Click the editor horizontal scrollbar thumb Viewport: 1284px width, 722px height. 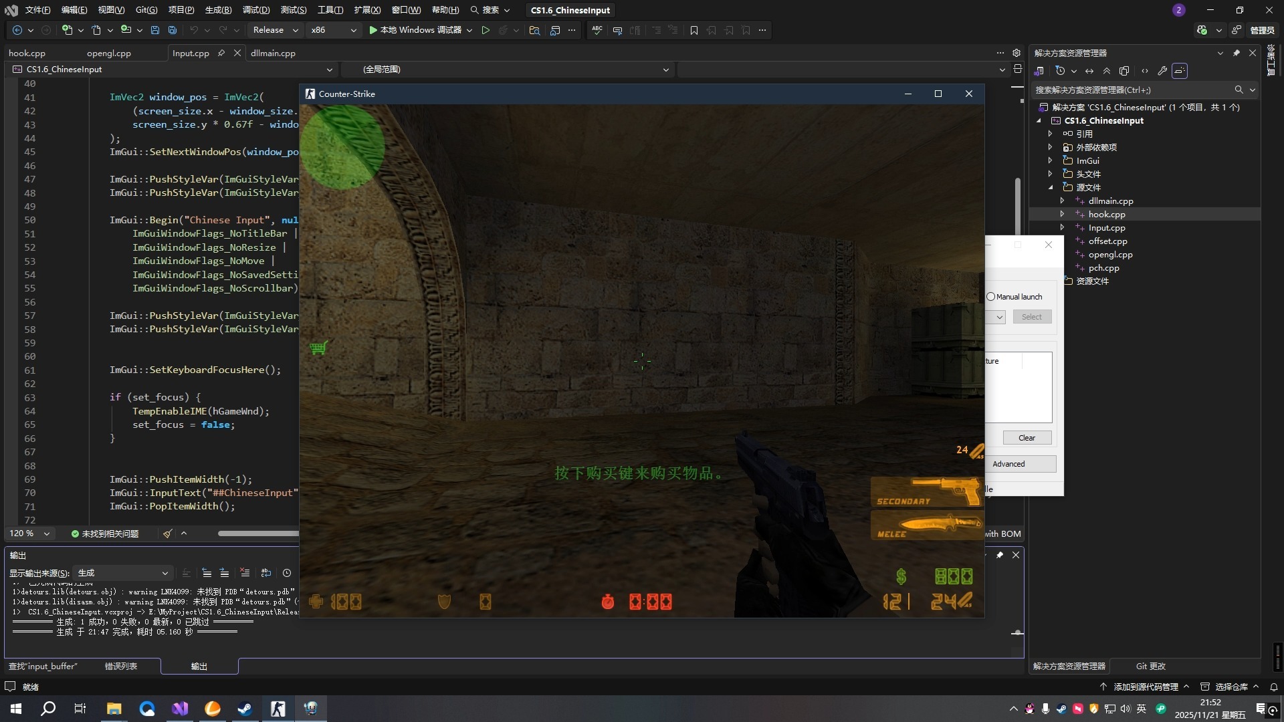258,533
